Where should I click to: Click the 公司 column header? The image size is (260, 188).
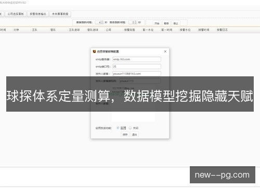(x=109, y=30)
